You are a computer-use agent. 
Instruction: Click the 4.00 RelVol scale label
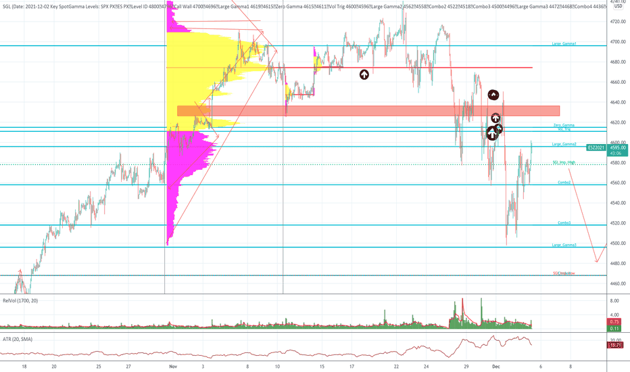pos(614,315)
